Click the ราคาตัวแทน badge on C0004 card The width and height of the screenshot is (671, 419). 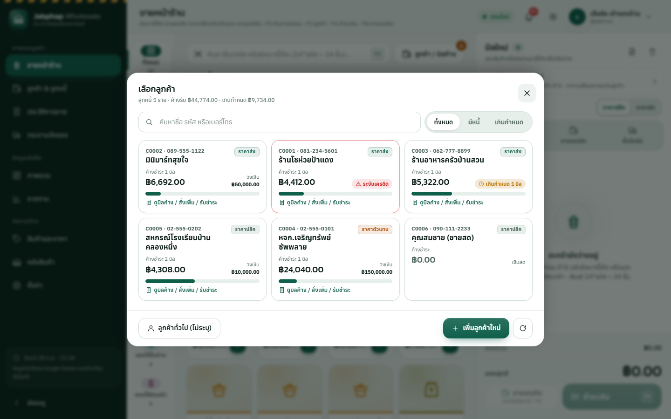click(375, 230)
